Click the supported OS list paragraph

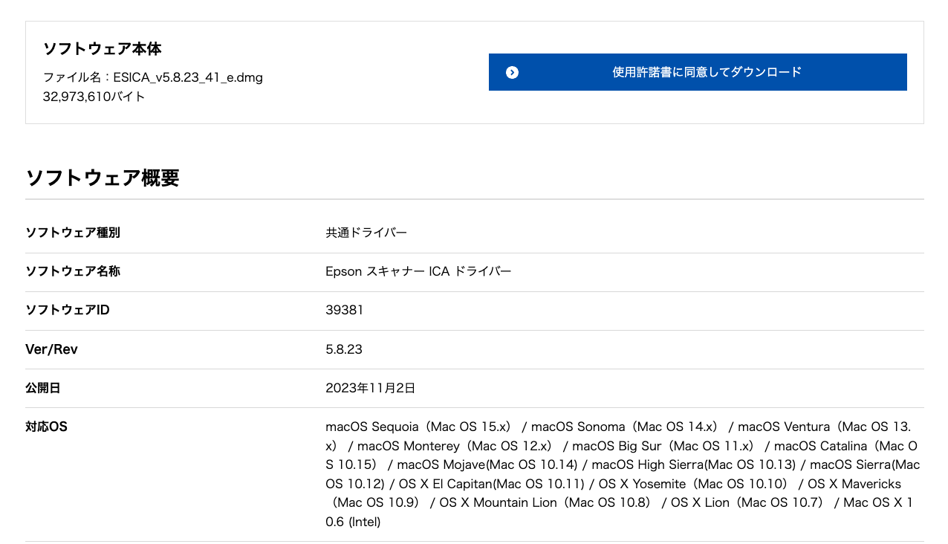click(x=623, y=474)
